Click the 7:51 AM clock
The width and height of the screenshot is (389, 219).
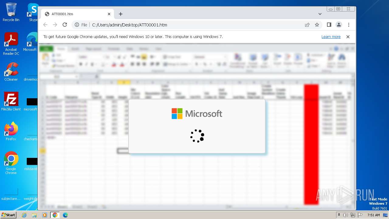[374, 215]
